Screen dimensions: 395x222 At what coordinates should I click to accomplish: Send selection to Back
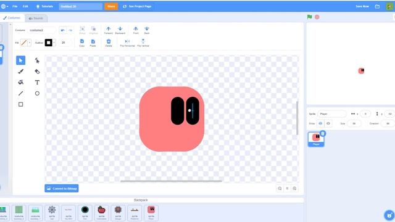click(147, 30)
